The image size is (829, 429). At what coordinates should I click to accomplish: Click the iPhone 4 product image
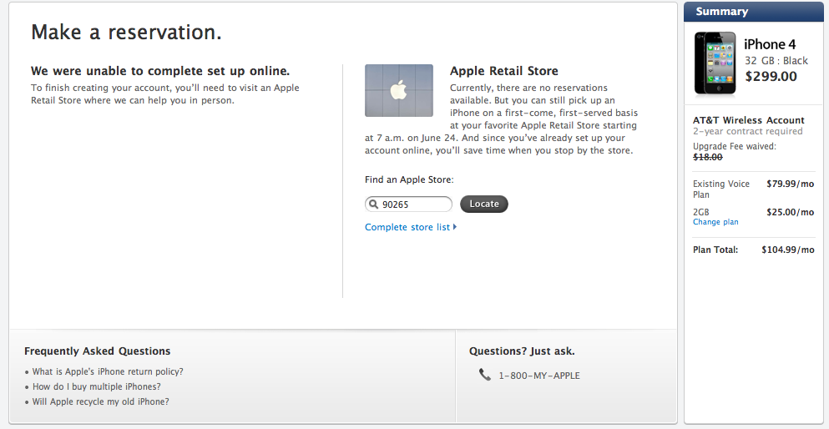coord(715,63)
